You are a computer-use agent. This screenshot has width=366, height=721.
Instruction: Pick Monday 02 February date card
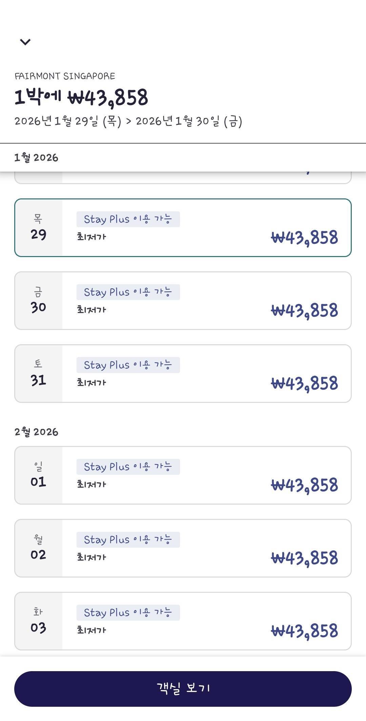tap(183, 548)
